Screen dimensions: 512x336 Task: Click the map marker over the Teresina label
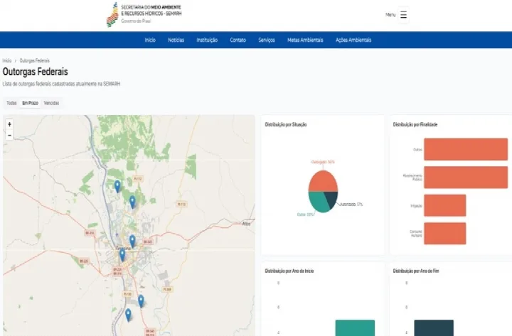click(122, 255)
